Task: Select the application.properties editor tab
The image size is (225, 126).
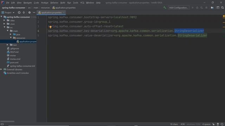Action: pos(51,13)
